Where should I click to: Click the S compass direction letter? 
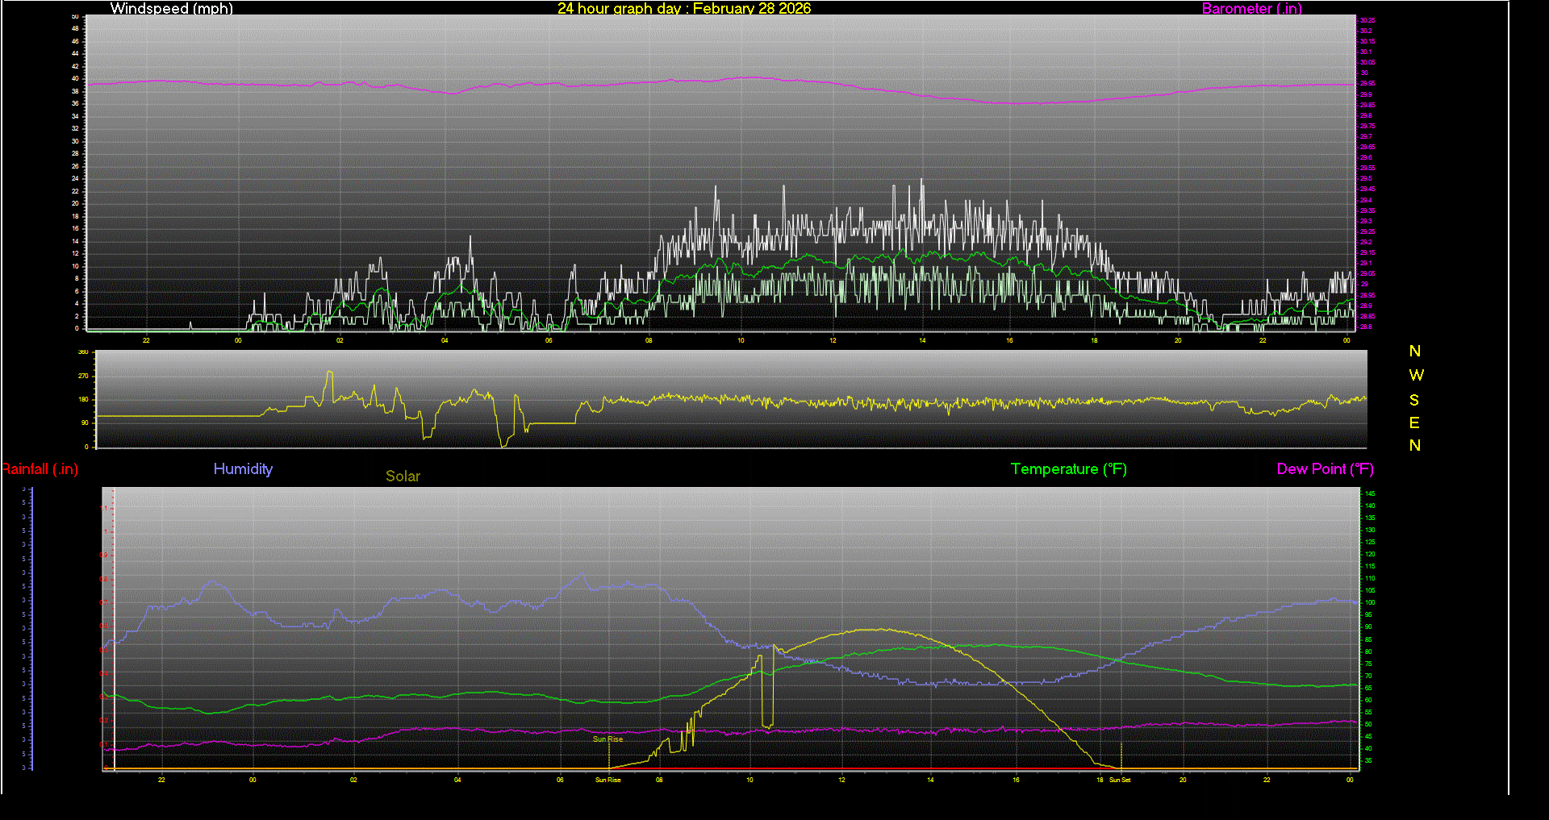[x=1413, y=400]
